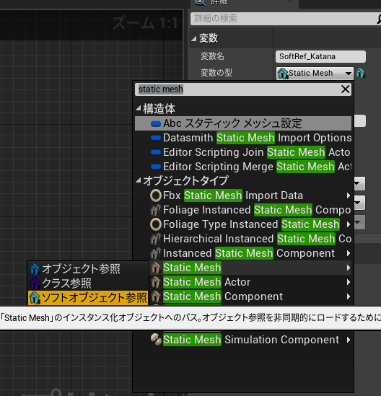Image resolution: width=381 pixels, height=396 pixels.
Task: Clear the static mesh search text
Action: click(x=345, y=89)
